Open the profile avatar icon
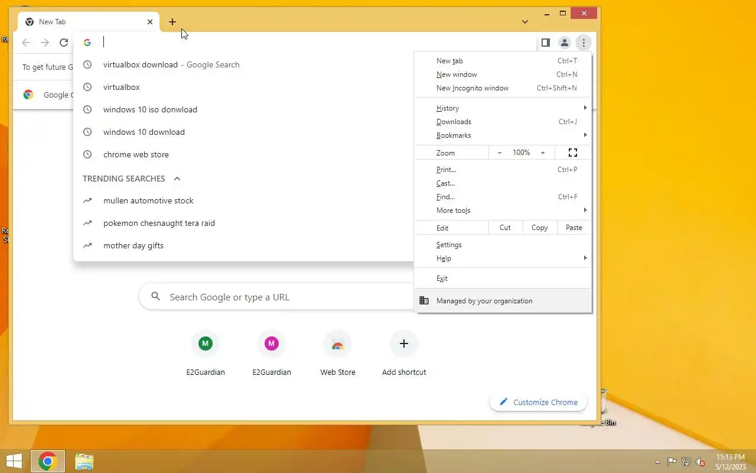This screenshot has width=756, height=473. 565,43
